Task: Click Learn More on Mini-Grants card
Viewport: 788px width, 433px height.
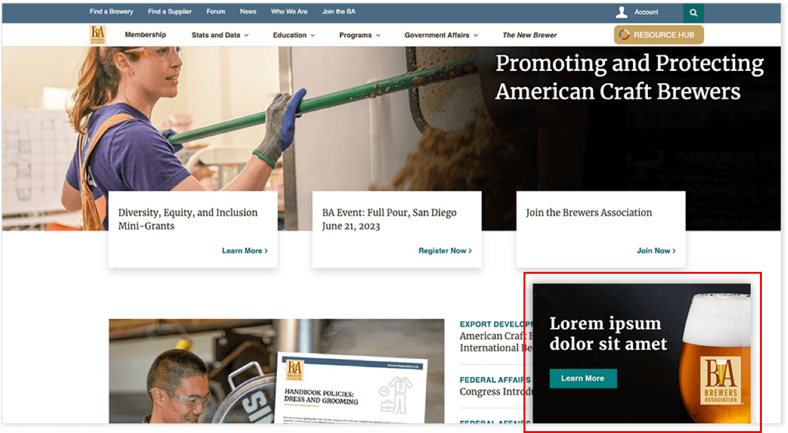Action: (245, 251)
